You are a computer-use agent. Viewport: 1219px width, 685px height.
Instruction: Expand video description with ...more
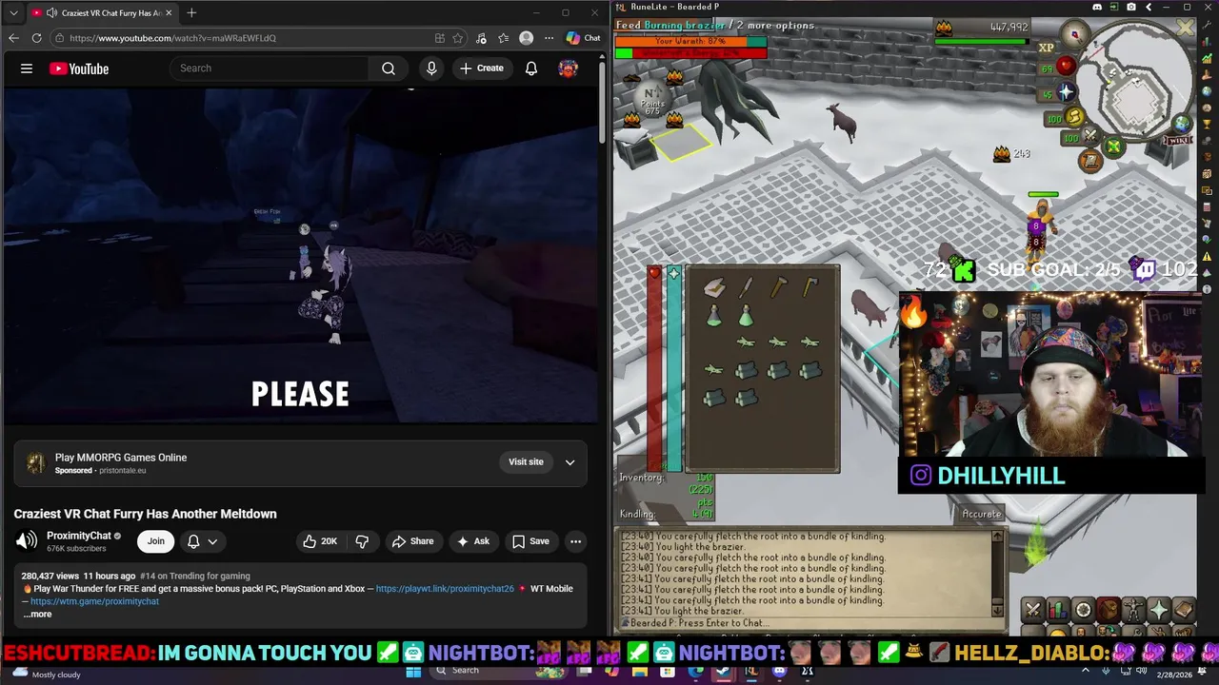point(37,615)
